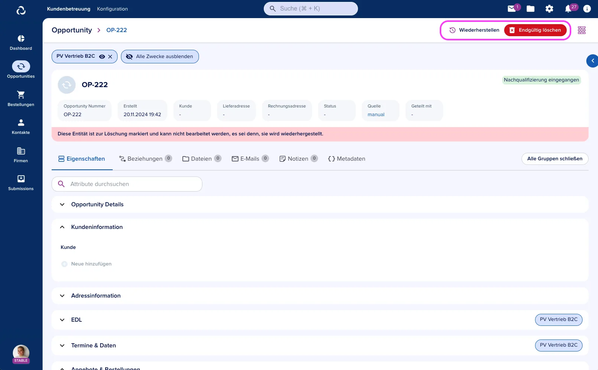
Task: Click Endgültig löschen button
Action: [535, 30]
